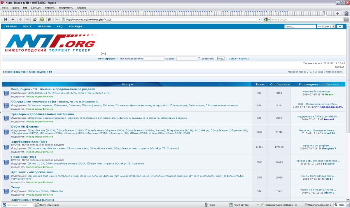Go to browser home page icon

[49, 19]
